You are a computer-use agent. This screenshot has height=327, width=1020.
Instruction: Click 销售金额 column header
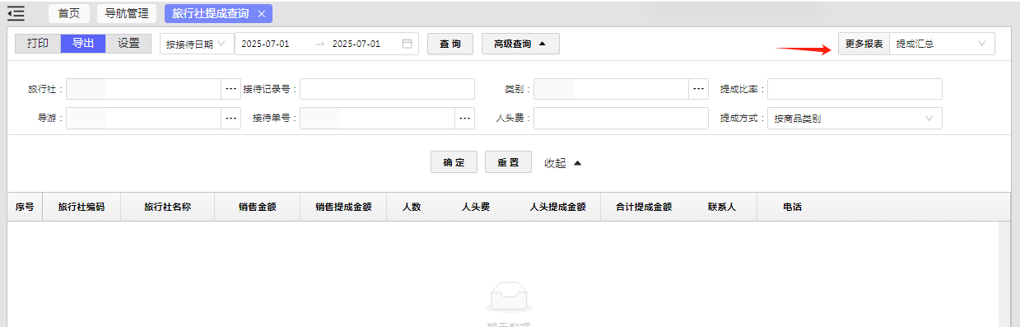coord(258,208)
